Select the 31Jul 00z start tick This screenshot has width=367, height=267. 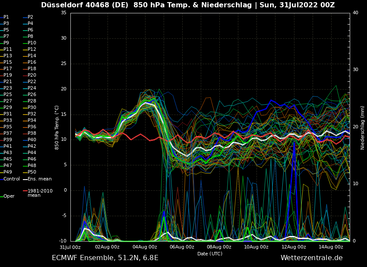[x=70, y=247]
